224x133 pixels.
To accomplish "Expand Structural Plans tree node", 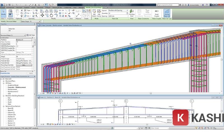I will (x=4, y=81).
